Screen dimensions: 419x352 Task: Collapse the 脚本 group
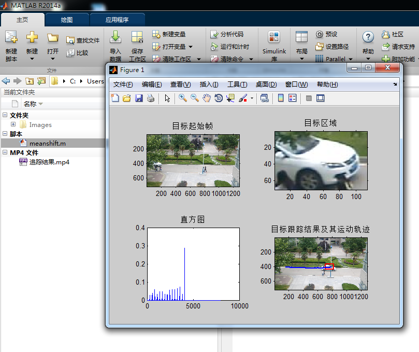[x=5, y=133]
